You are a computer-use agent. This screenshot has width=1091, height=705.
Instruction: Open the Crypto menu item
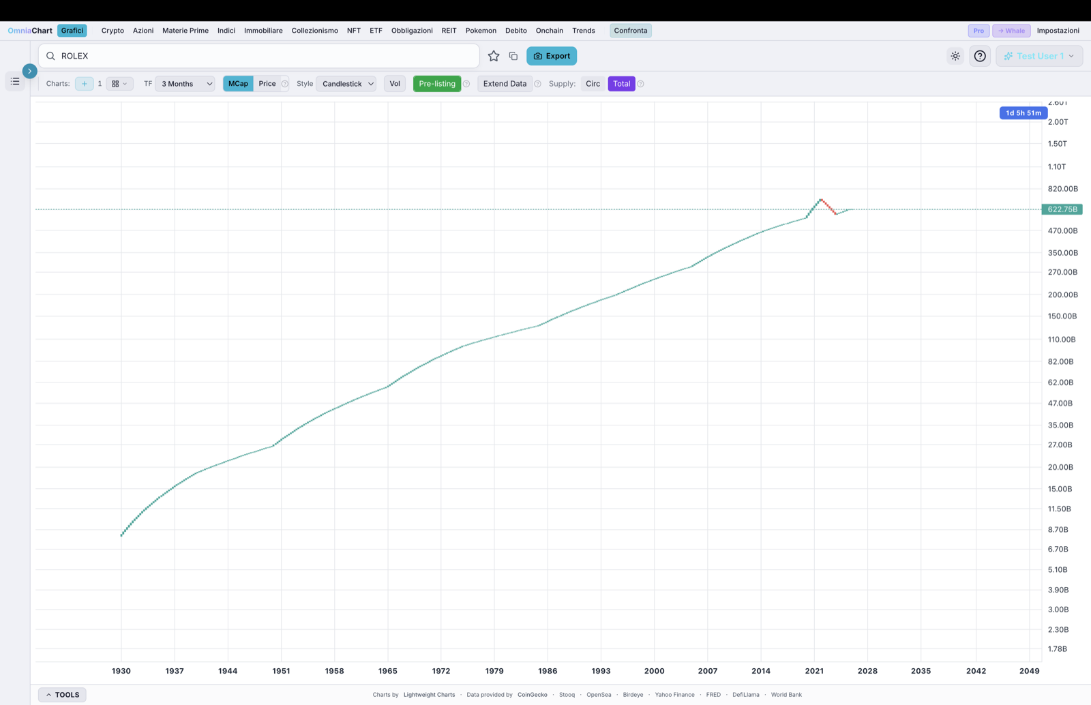tap(113, 31)
